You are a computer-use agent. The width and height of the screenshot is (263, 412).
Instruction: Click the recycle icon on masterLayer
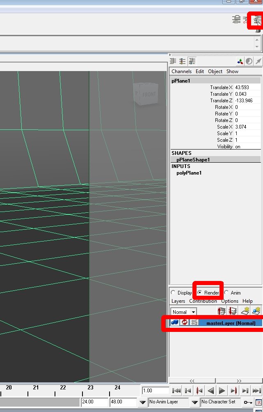pyautogui.click(x=185, y=322)
